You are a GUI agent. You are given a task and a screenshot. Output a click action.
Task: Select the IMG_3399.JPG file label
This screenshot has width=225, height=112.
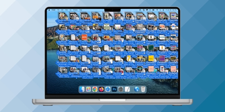coord(95,41)
